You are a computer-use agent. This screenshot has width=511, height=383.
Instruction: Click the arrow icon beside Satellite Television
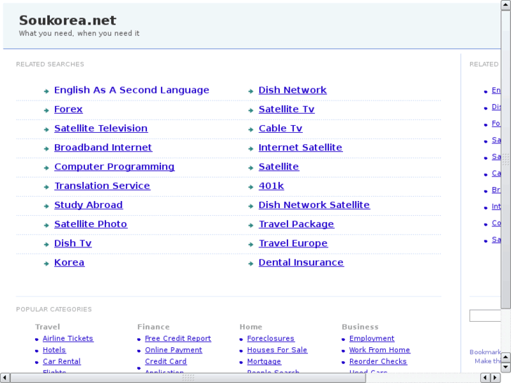tap(46, 130)
